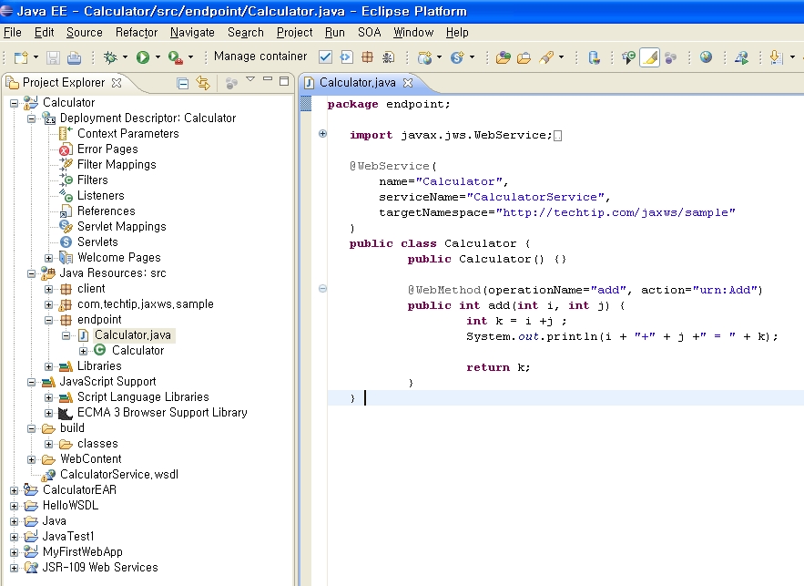Expand the import statement fold
This screenshot has width=804, height=586.
pyautogui.click(x=323, y=135)
